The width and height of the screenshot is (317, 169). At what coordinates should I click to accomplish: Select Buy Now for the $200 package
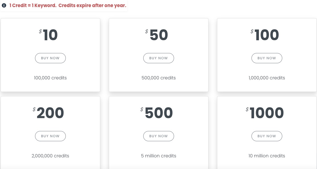click(50, 136)
